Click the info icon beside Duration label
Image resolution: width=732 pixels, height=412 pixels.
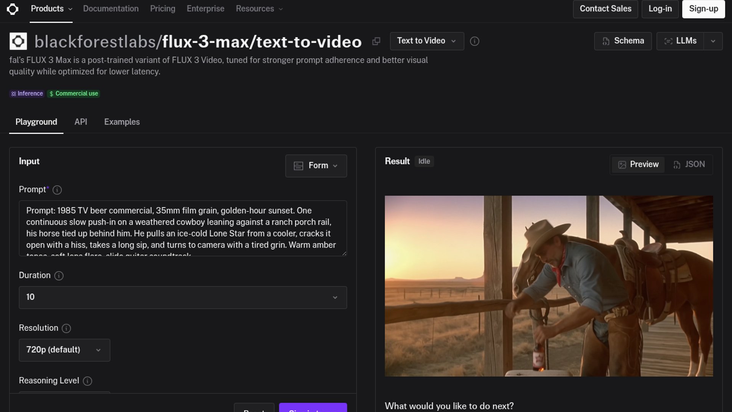tap(59, 276)
